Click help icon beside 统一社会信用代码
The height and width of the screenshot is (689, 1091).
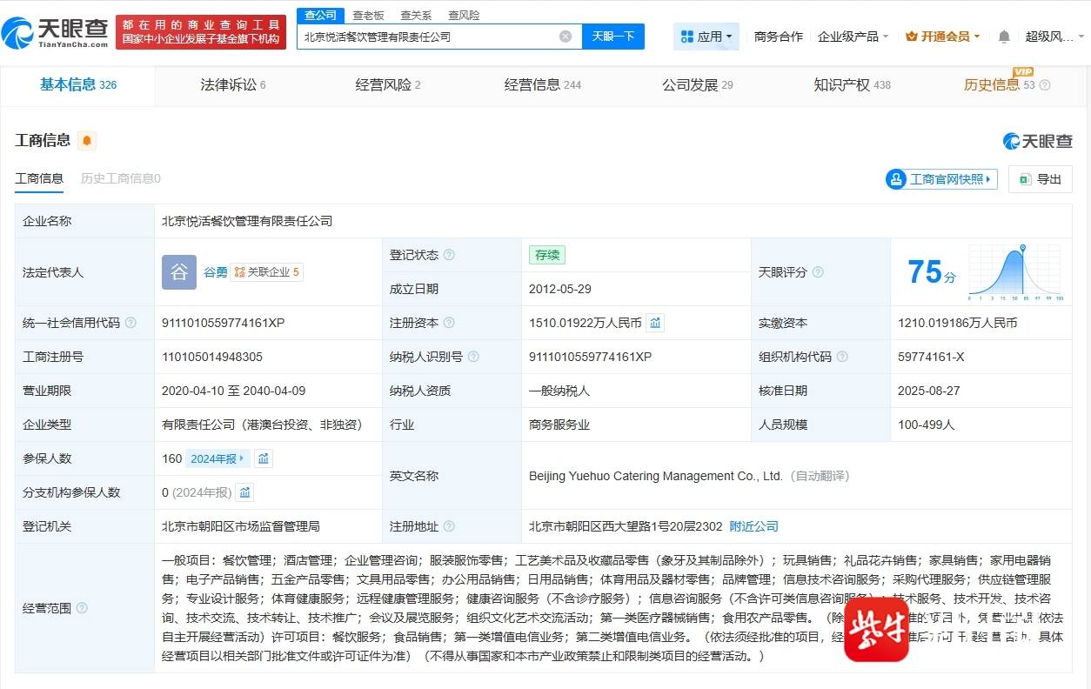(x=131, y=323)
